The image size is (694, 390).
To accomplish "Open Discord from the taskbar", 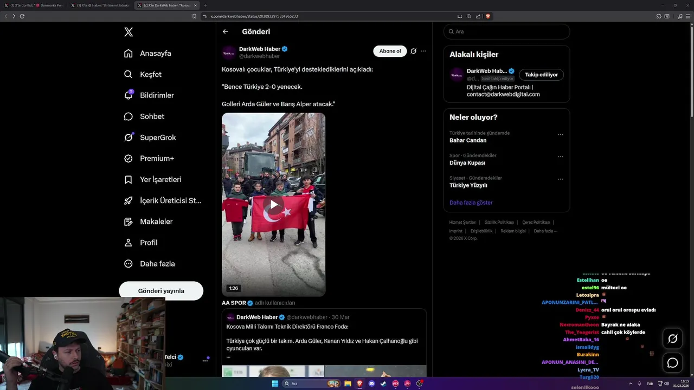I will pos(371,383).
